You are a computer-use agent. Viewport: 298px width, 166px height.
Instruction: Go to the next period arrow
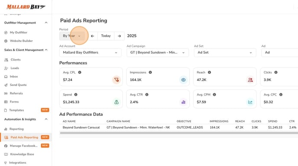(119, 36)
